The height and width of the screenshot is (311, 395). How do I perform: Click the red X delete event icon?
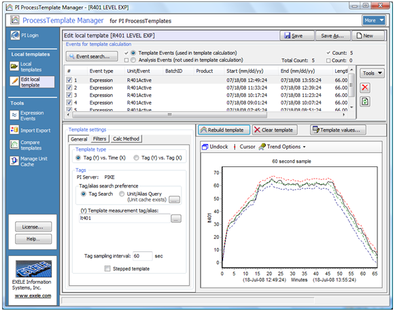point(365,88)
